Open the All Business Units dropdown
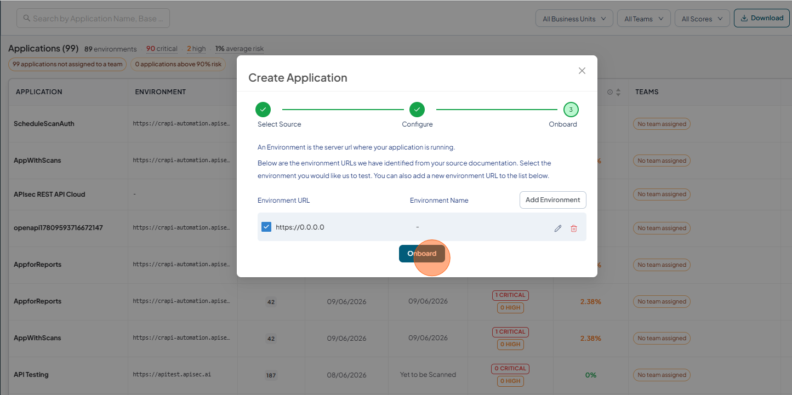 574,19
